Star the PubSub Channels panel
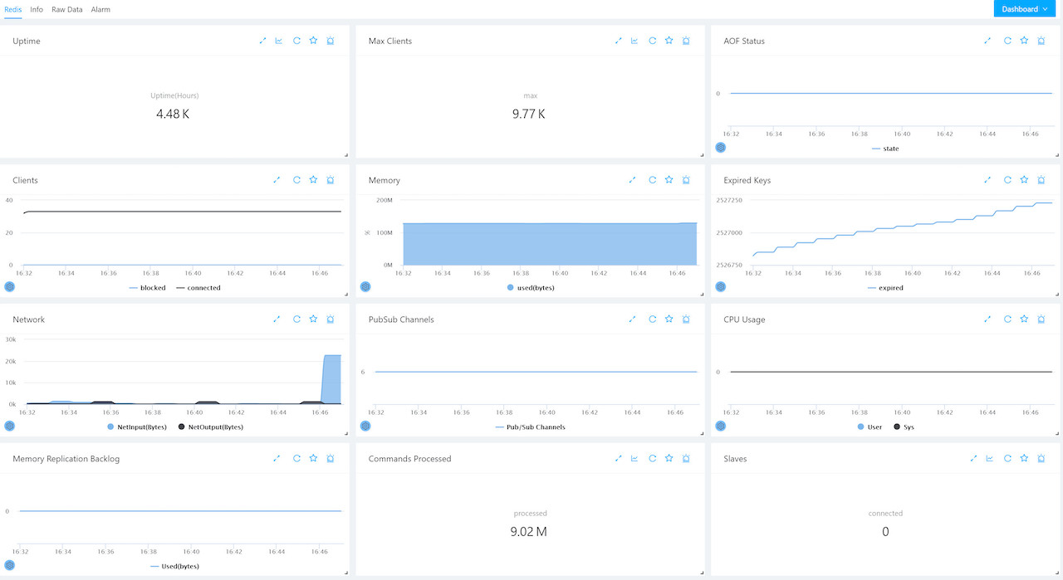This screenshot has height=580, width=1063. coord(669,319)
